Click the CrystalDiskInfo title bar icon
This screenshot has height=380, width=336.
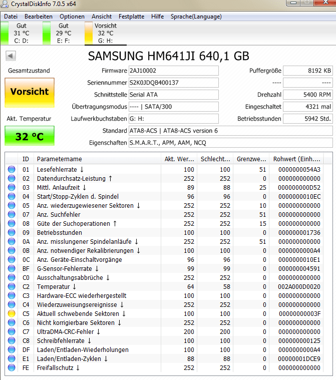[x=5, y=4]
